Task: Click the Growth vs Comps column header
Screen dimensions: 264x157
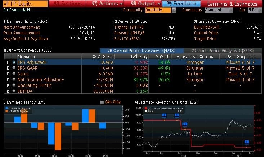Action: tap(195, 57)
